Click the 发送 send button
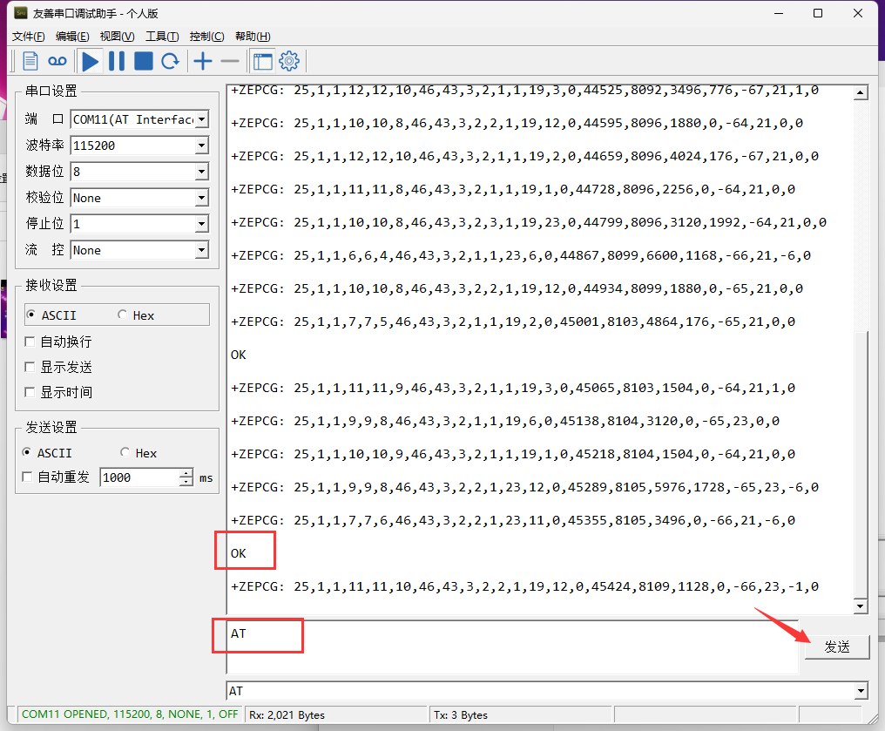Screen dimensions: 885x731 [836, 646]
